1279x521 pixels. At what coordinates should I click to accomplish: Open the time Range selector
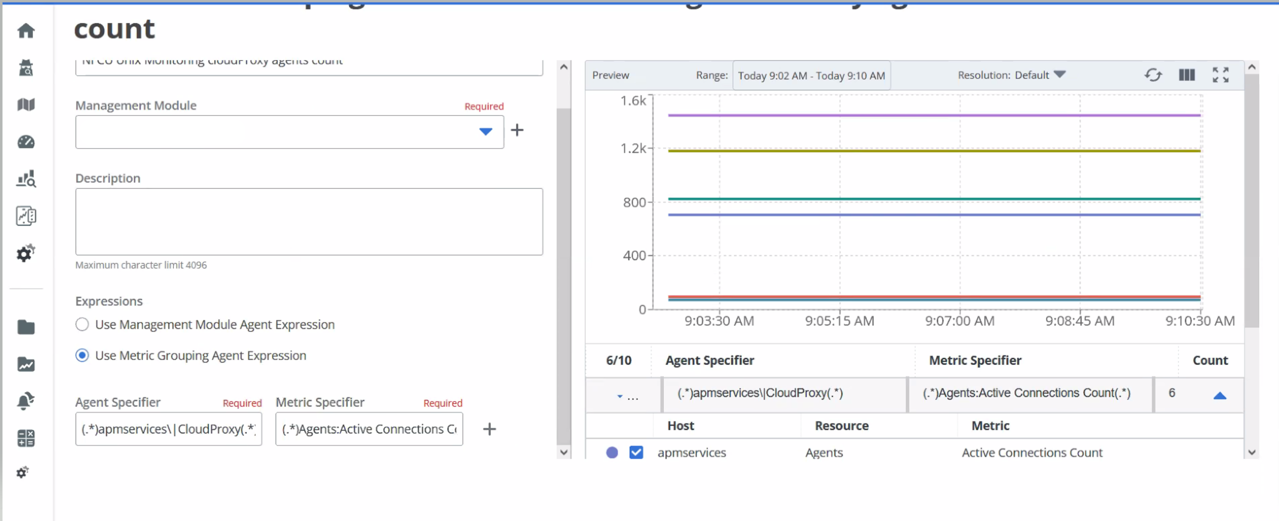(x=811, y=75)
